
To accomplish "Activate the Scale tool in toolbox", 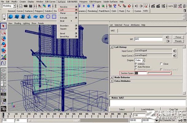I will click(3, 51).
